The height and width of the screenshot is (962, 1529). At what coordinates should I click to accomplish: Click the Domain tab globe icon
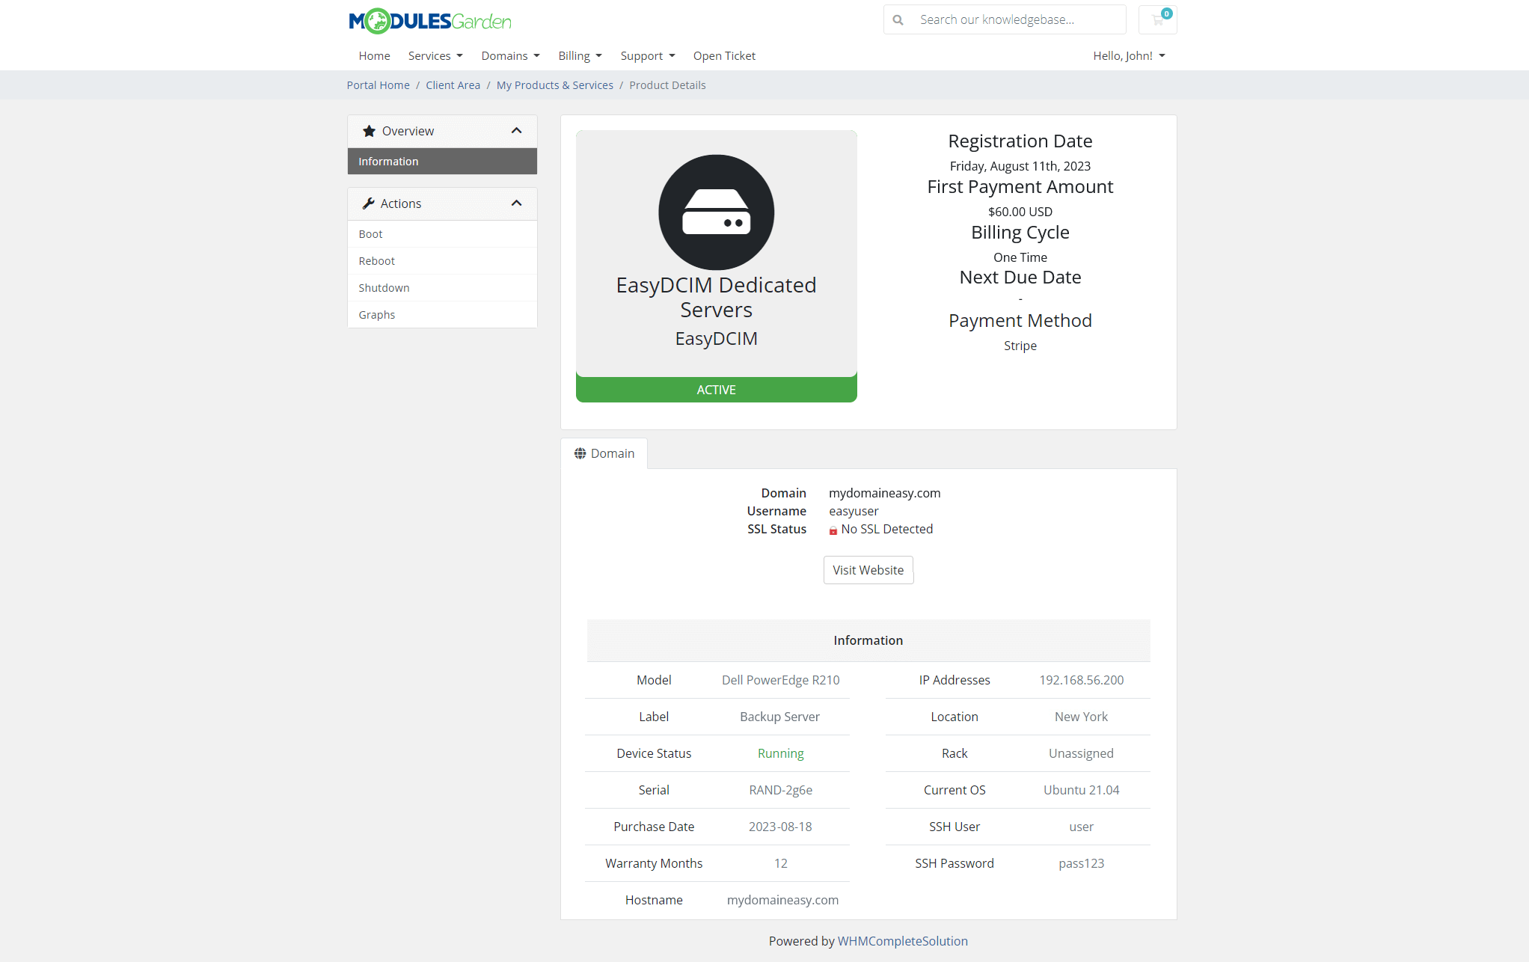[580, 453]
